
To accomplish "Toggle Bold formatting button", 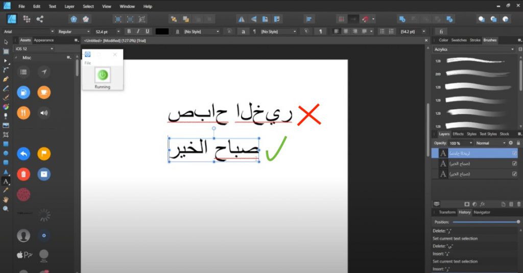I will [129, 31].
